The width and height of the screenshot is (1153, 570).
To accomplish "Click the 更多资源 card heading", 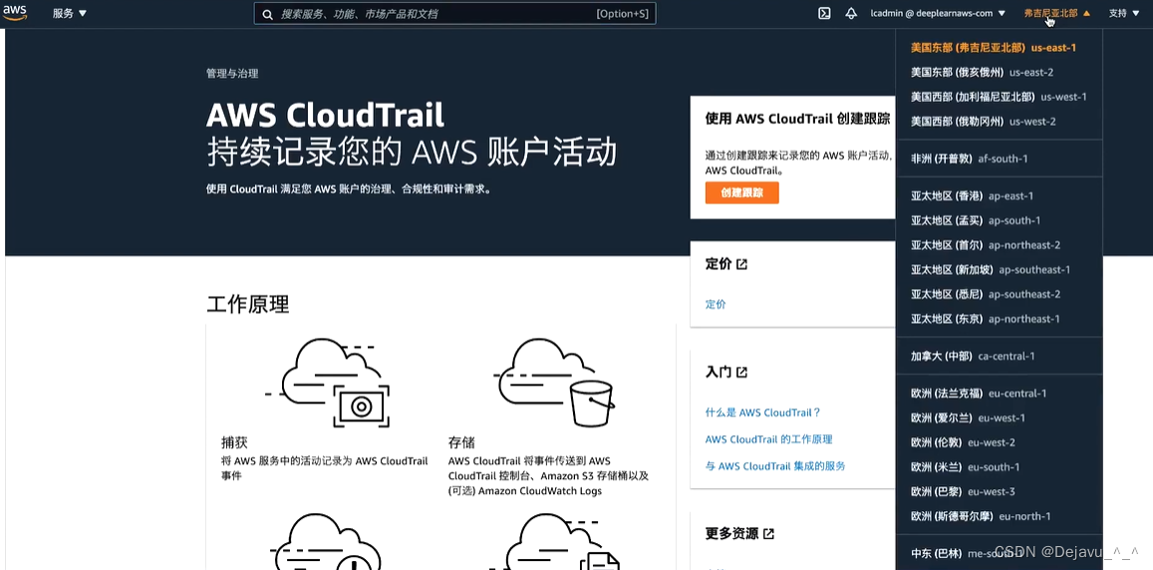I will [731, 534].
